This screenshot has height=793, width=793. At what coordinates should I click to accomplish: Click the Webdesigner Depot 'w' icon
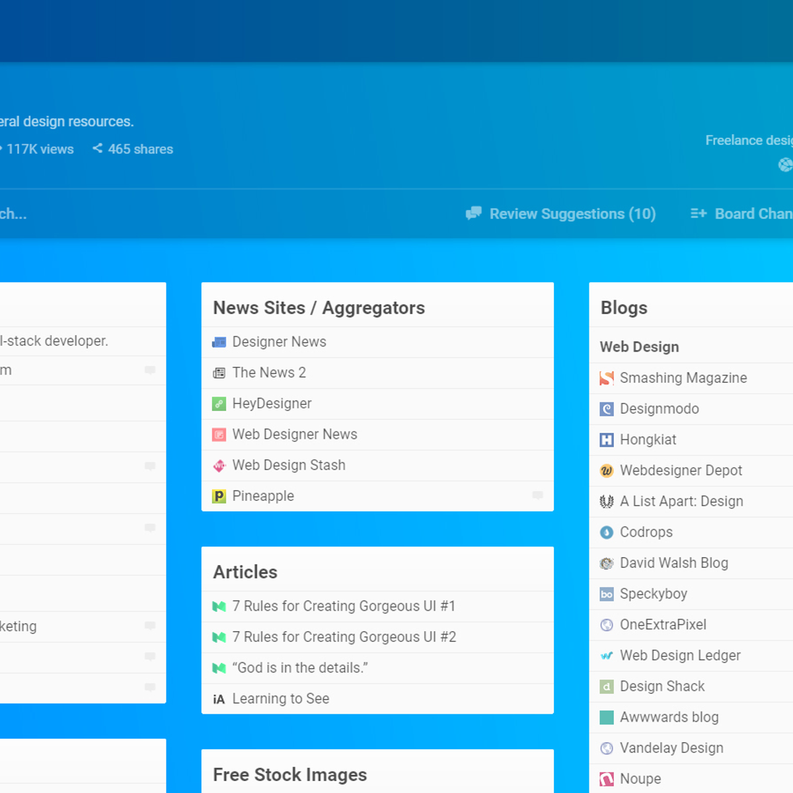click(x=605, y=471)
